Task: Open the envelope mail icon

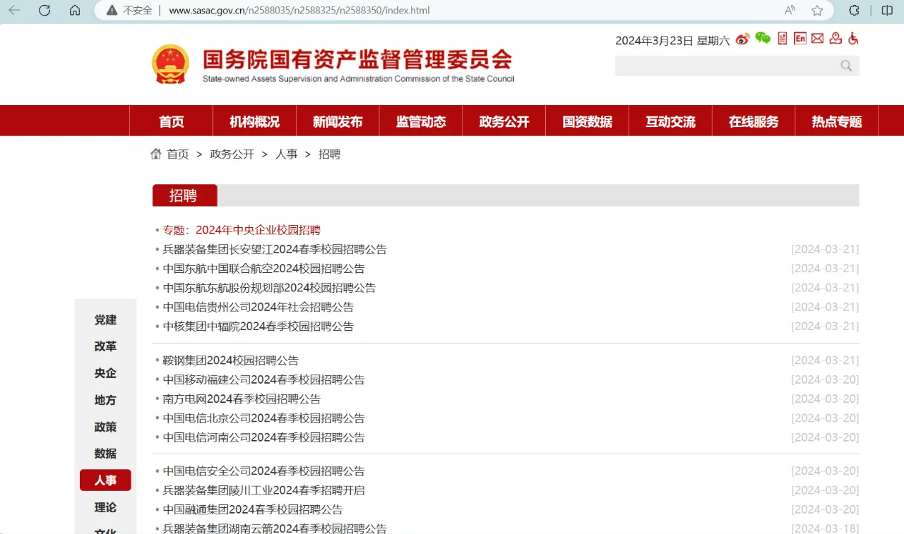Action: (x=817, y=39)
